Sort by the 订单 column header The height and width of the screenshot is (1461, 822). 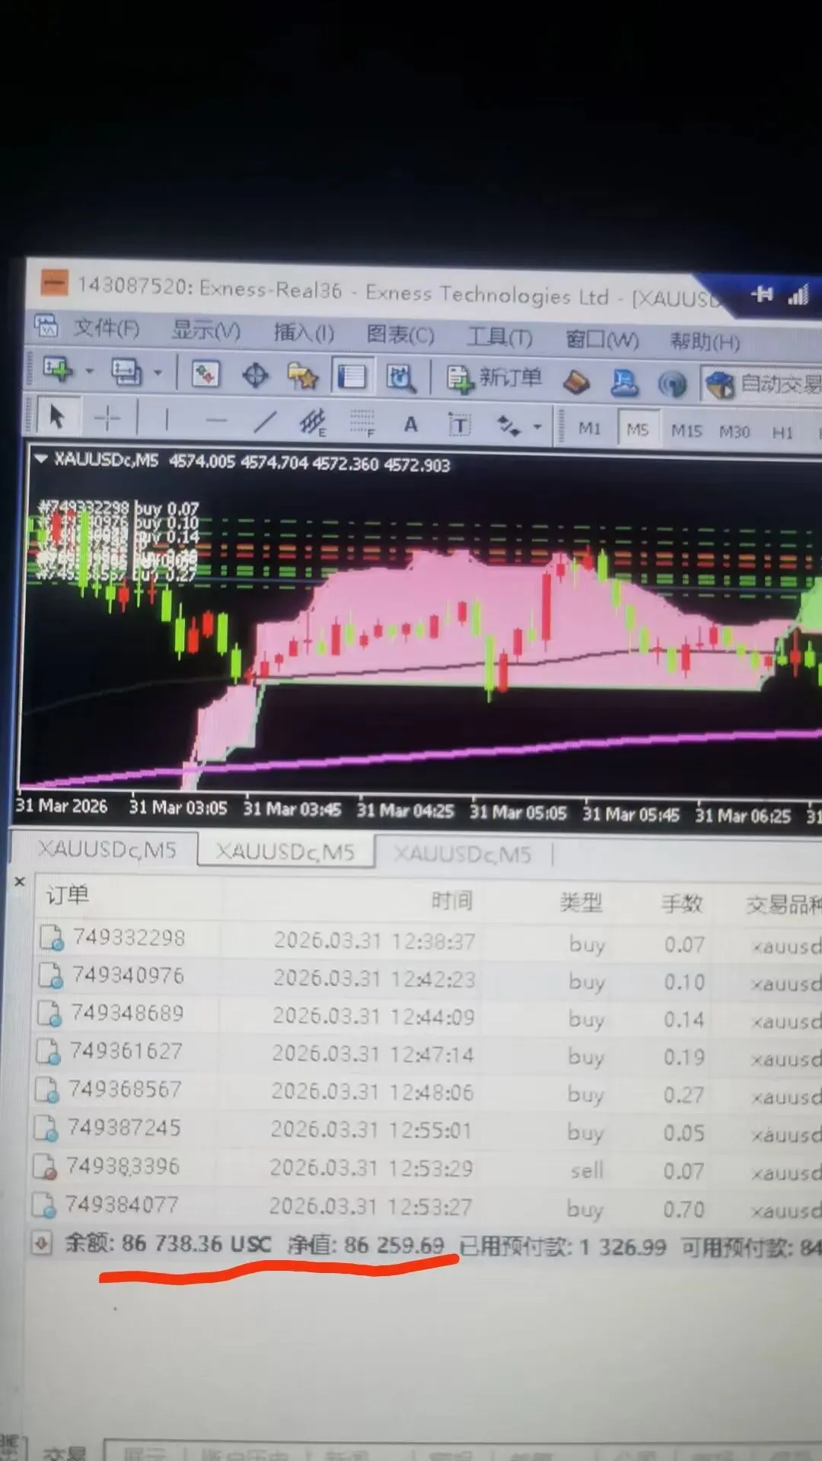click(x=68, y=895)
